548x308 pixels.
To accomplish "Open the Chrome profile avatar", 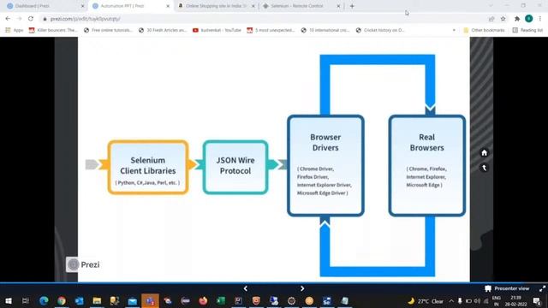I will click(529, 19).
